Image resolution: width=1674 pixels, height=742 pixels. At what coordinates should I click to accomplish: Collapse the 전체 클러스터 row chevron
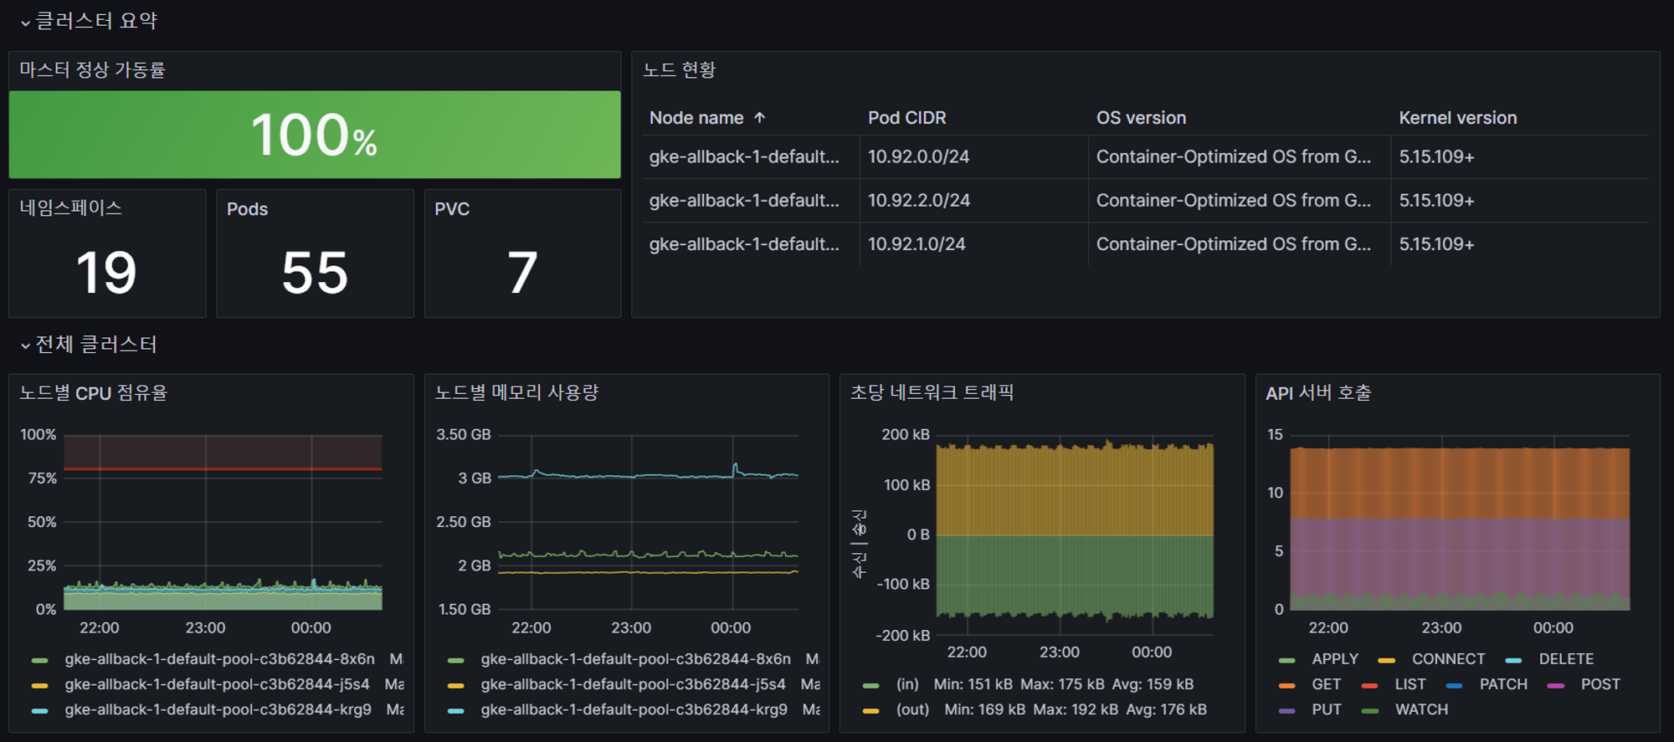click(25, 345)
